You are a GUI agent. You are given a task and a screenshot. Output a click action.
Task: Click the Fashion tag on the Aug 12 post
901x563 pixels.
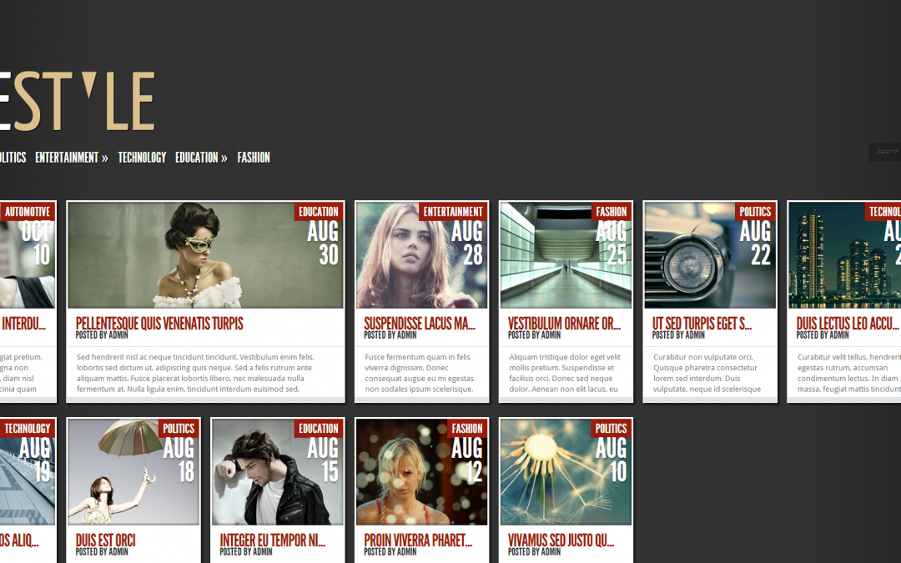(467, 428)
